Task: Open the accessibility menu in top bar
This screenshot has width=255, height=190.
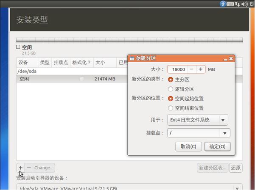Action: pos(223,4)
